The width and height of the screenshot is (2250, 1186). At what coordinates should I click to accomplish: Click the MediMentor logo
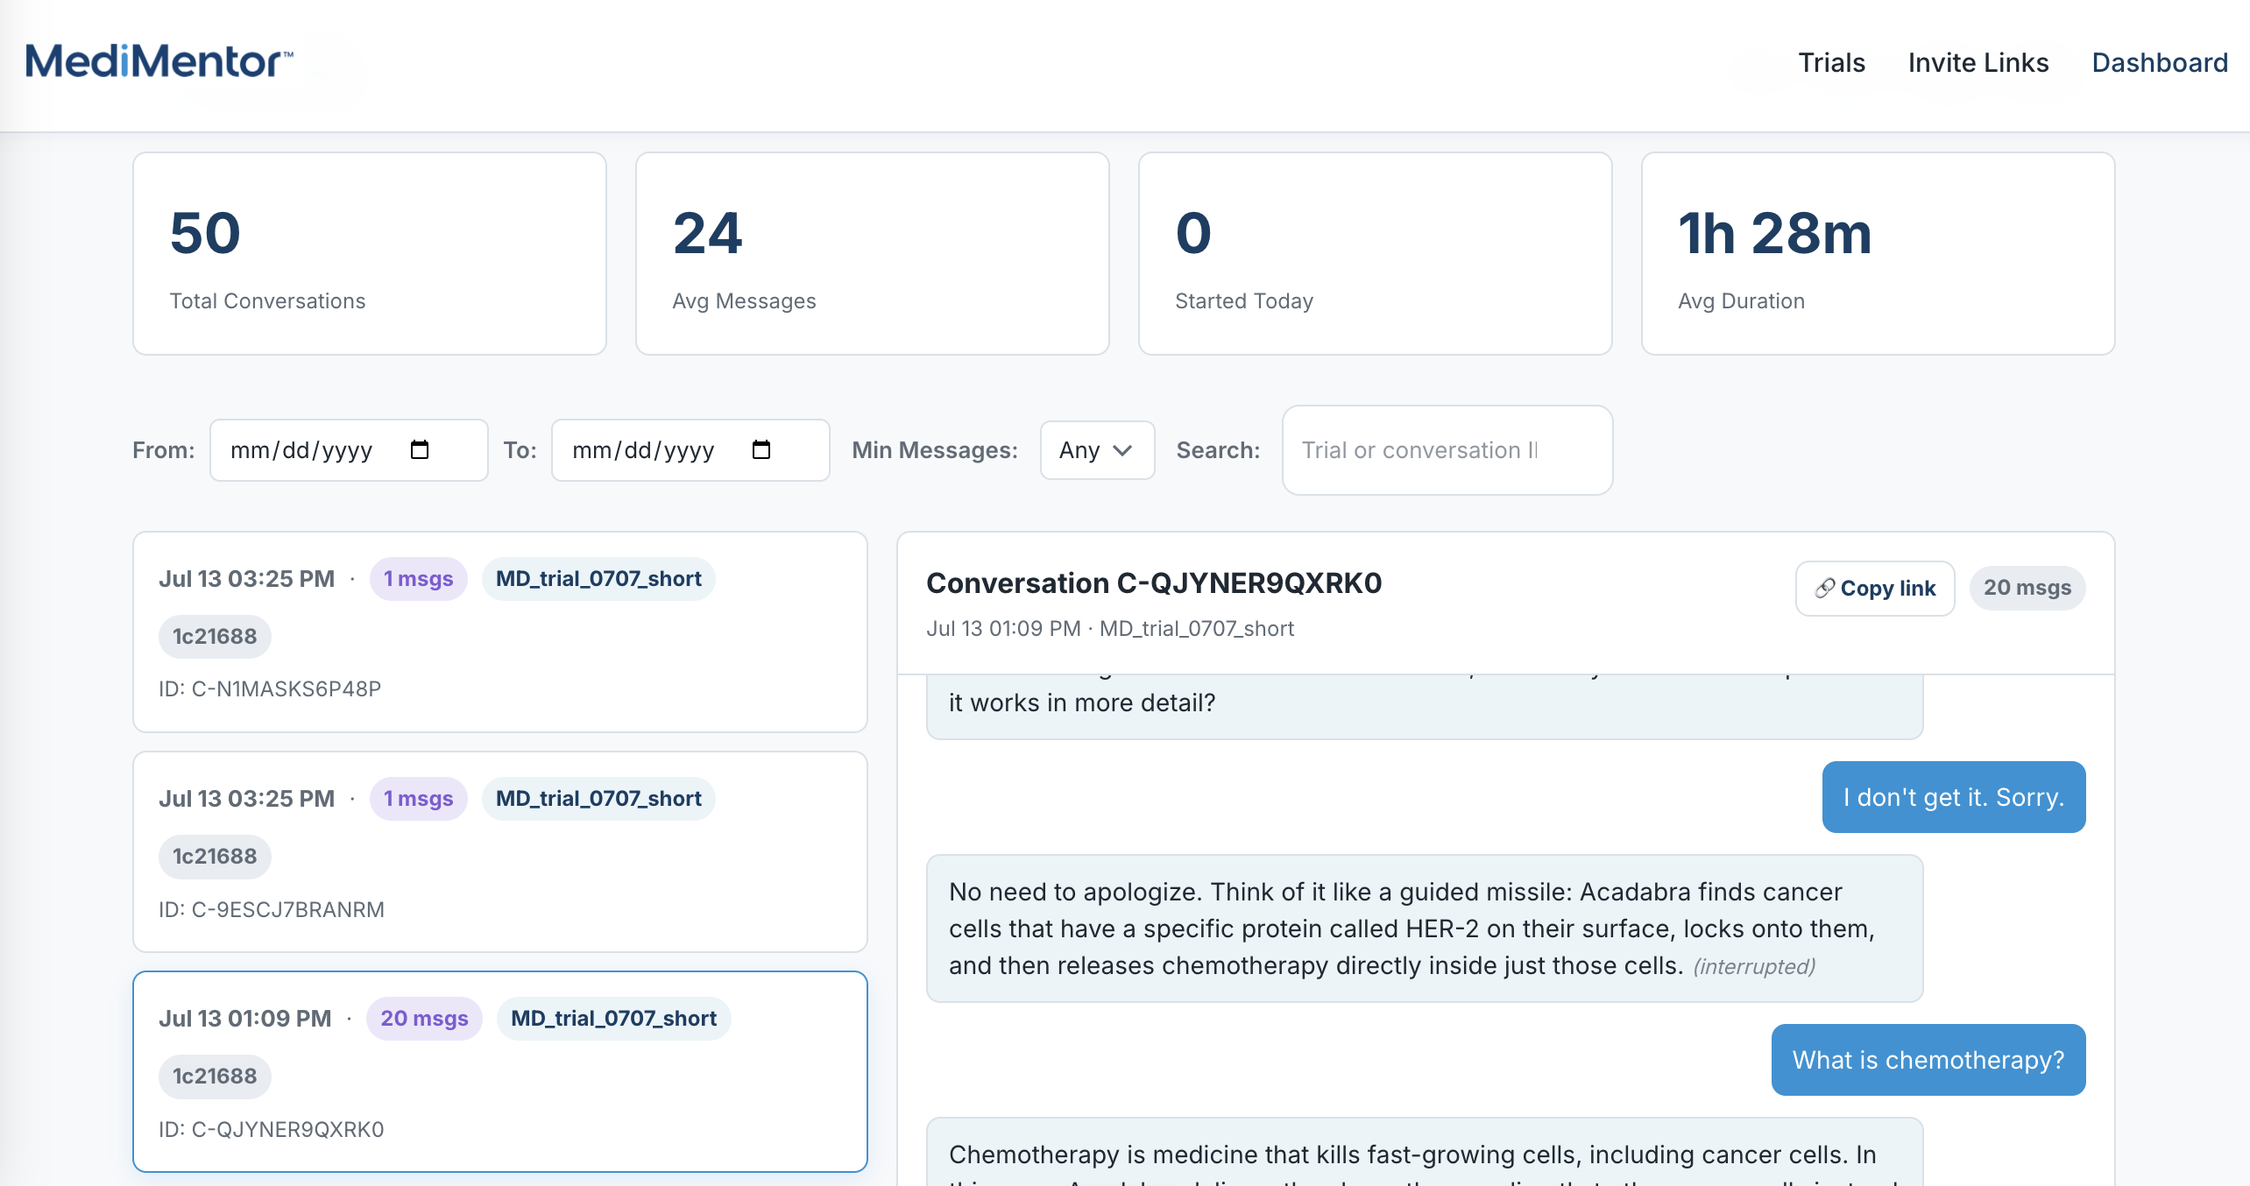tap(159, 61)
